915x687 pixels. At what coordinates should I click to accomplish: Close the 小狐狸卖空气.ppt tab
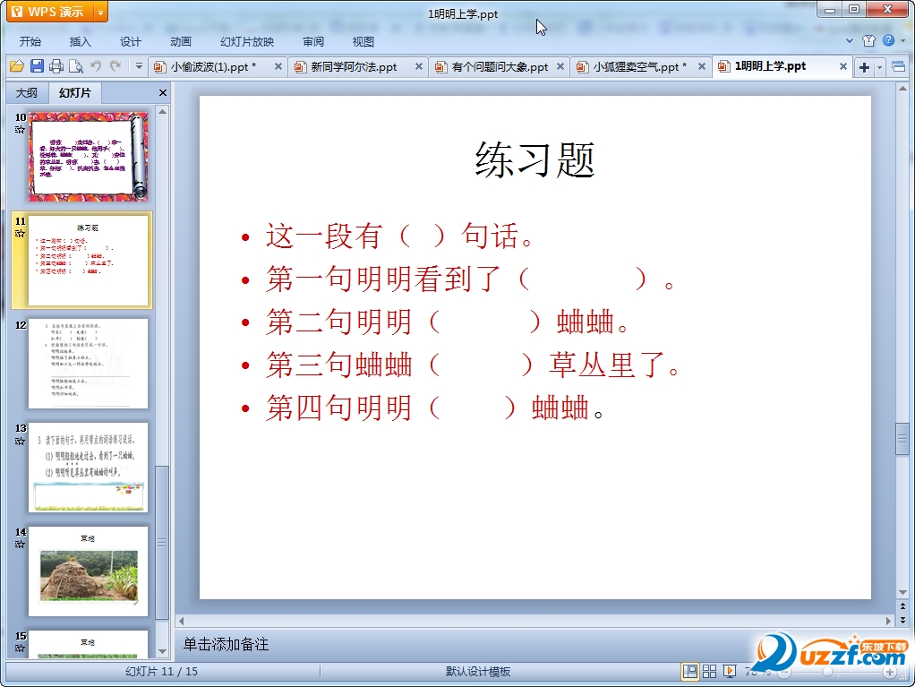(x=702, y=66)
